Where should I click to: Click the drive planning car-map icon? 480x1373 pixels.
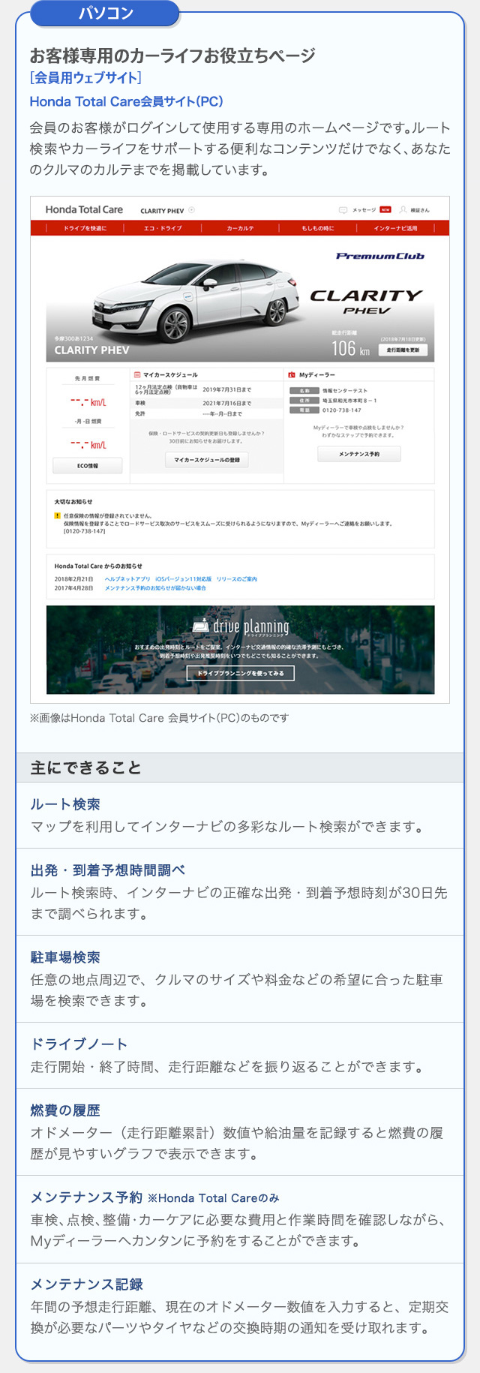pyautogui.click(x=200, y=626)
